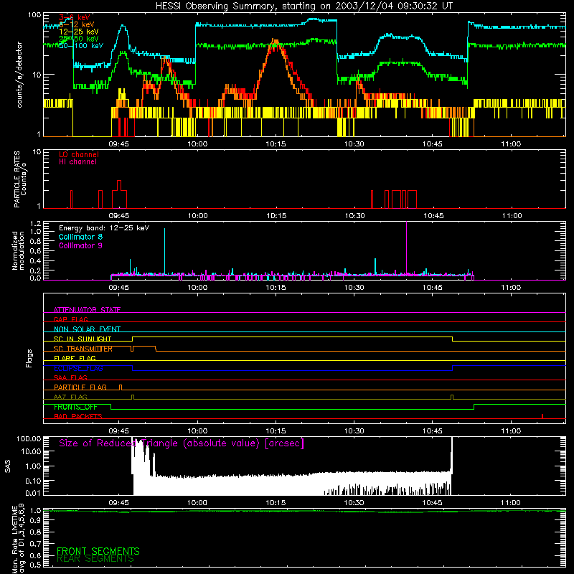Click the SAS axis label
Viewport: 574px width, 574px height.
click(8, 466)
